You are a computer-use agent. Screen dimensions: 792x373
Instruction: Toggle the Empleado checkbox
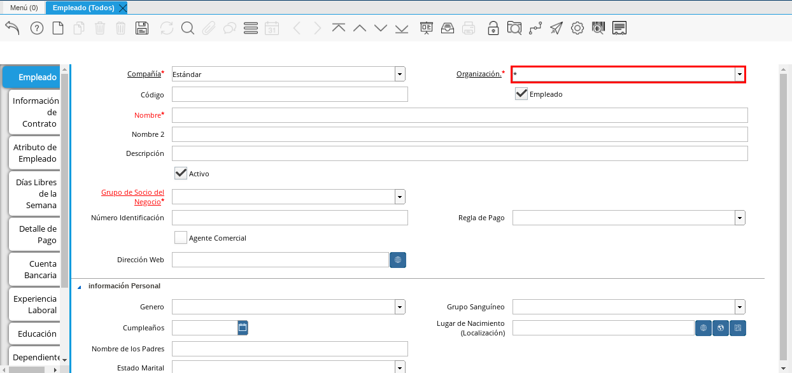[x=521, y=94]
